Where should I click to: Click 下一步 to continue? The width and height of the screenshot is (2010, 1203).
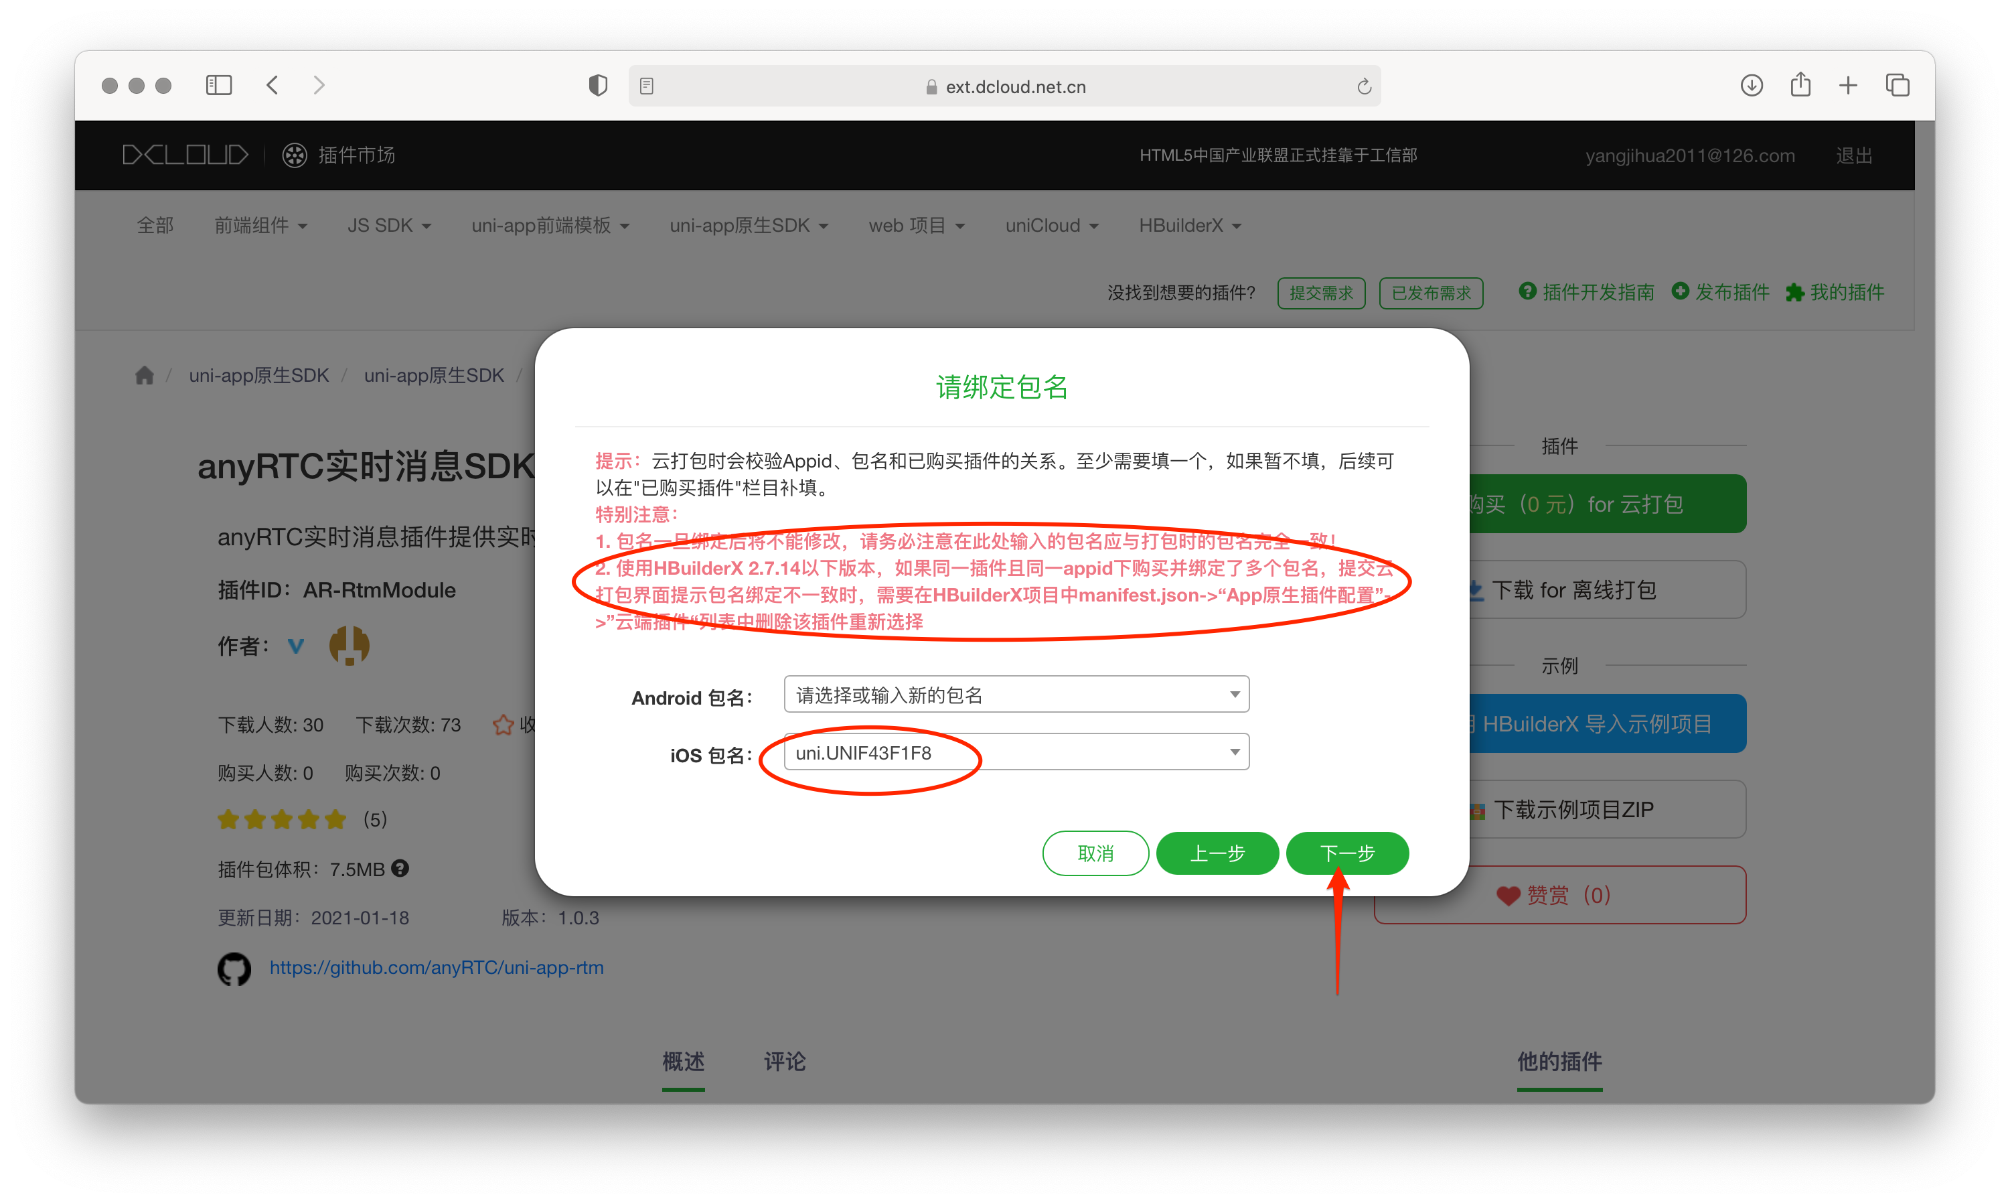tap(1346, 853)
